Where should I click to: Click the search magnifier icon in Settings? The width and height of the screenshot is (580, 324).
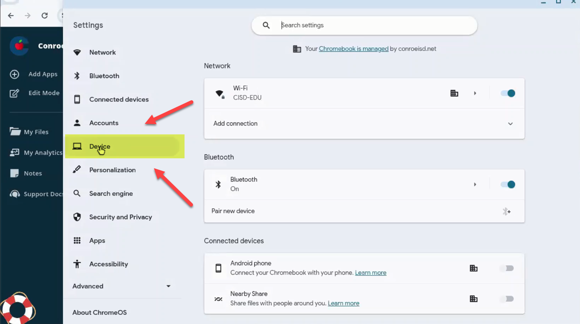pyautogui.click(x=266, y=25)
